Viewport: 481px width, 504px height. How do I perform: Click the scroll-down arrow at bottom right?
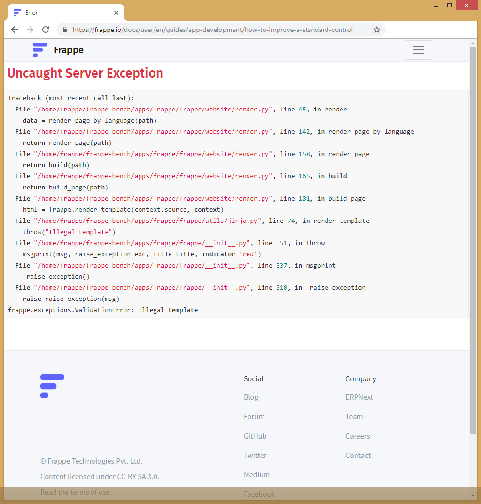pos(473,495)
